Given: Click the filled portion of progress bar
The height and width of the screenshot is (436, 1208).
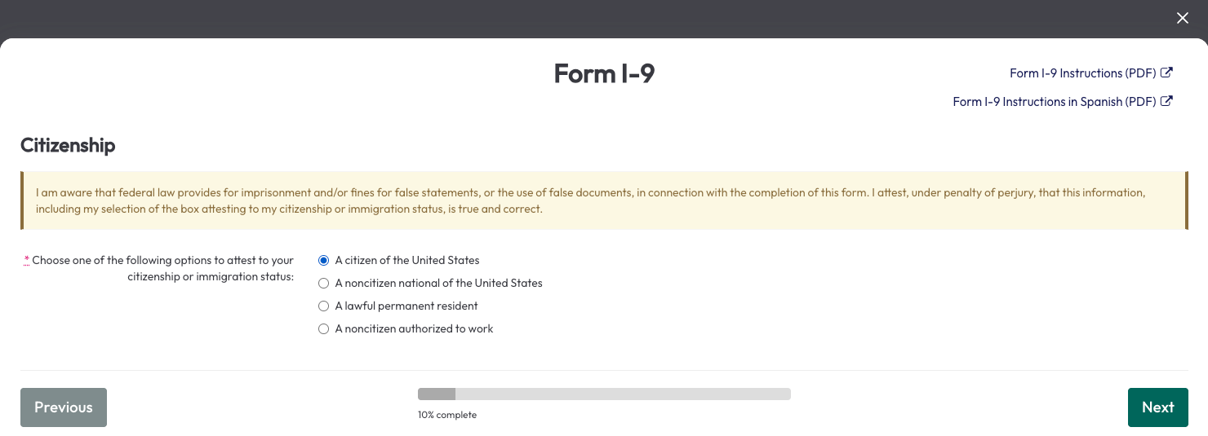Looking at the screenshot, I should pyautogui.click(x=436, y=394).
